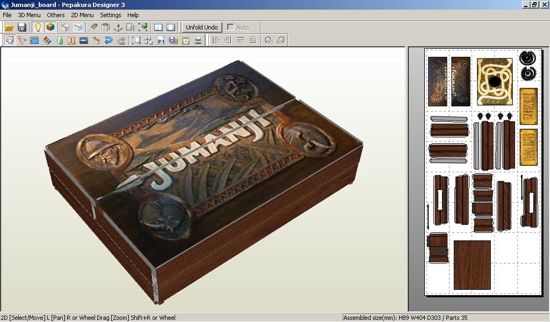Select the Select/Move pointer tool
This screenshot has height=322, width=550.
pyautogui.click(x=10, y=41)
